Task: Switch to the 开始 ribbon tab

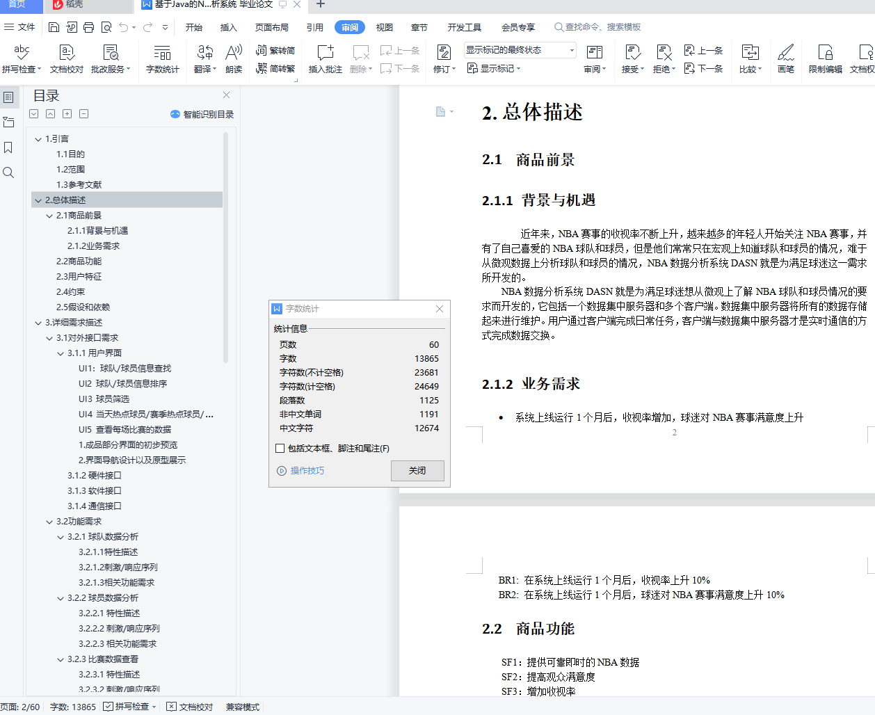Action: pos(194,27)
